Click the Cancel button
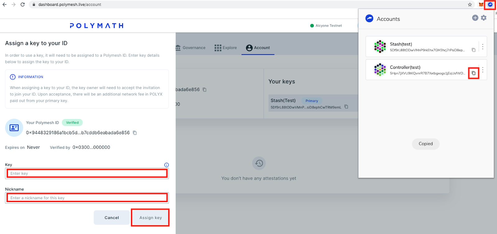 [112, 218]
